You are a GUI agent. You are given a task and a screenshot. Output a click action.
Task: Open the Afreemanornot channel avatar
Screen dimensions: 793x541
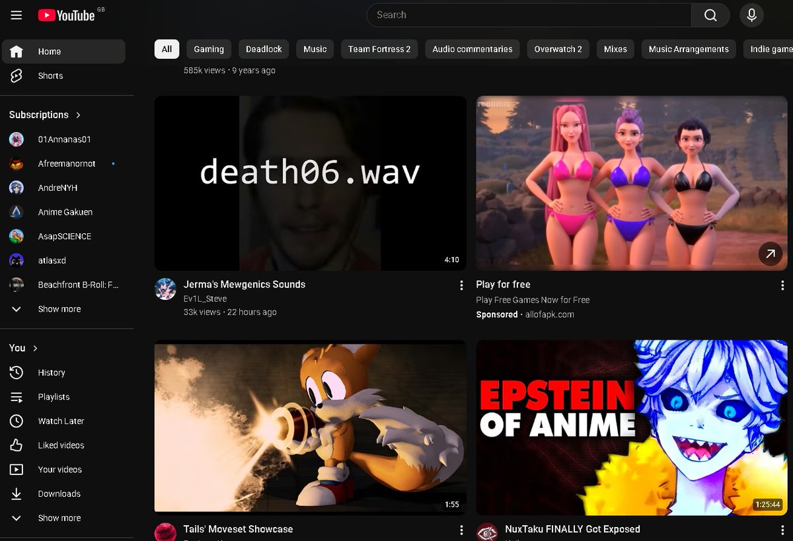(17, 164)
